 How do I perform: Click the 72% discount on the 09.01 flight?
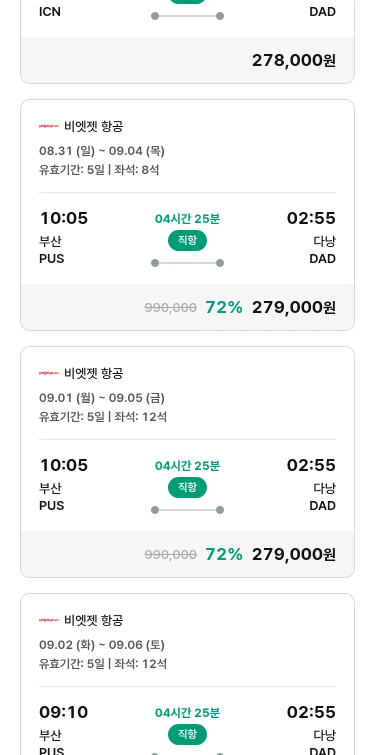(224, 554)
